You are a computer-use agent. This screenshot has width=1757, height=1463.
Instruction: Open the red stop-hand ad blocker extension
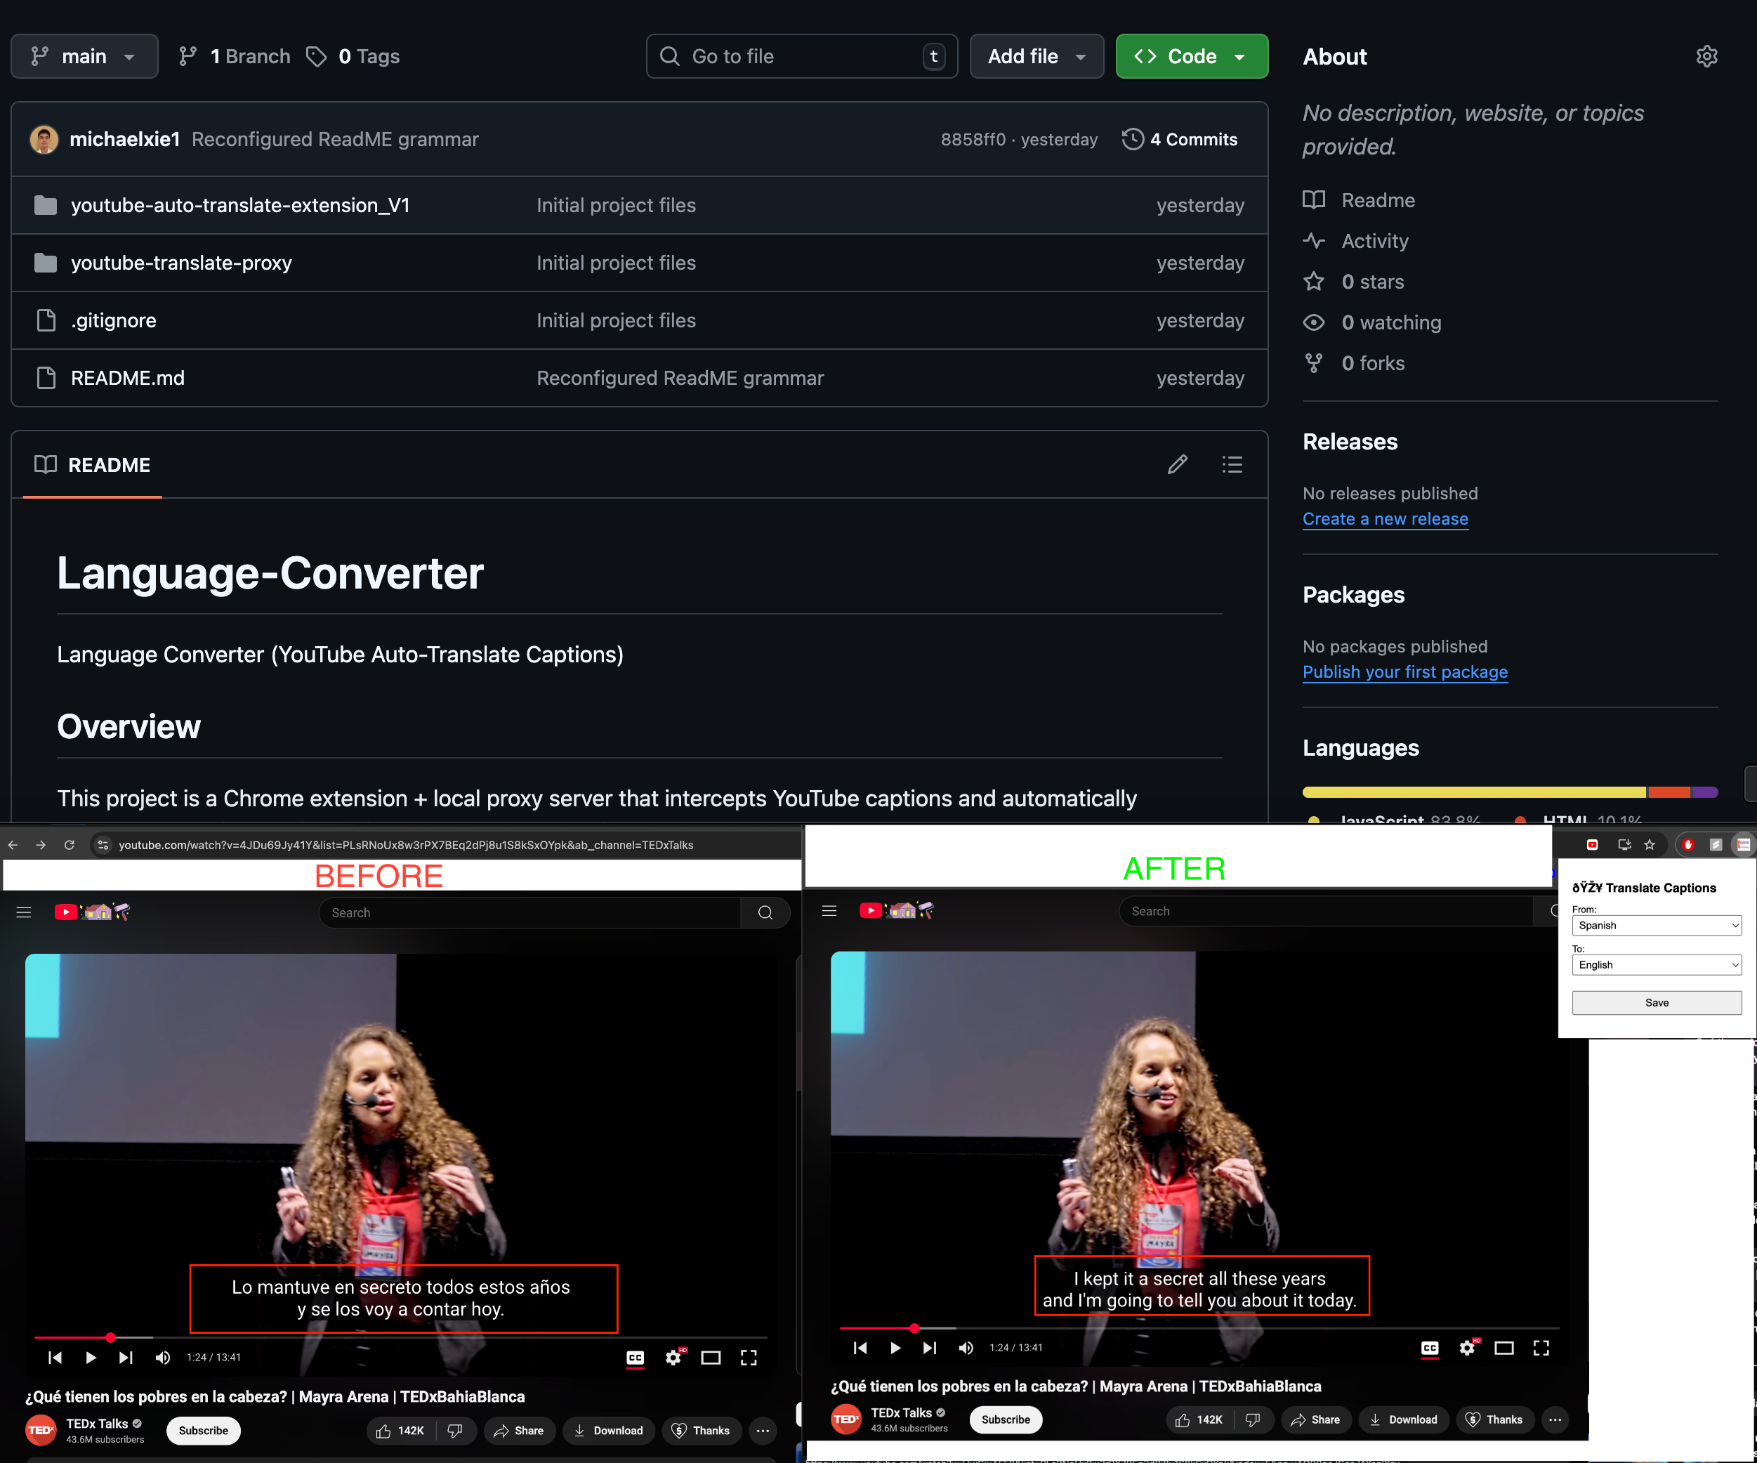click(x=1688, y=844)
